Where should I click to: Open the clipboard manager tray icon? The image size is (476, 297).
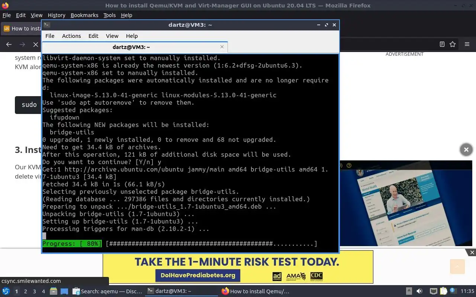coord(443,291)
